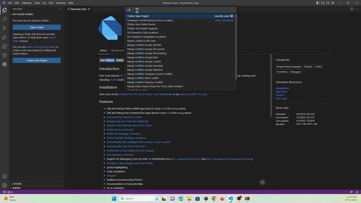Open Chrome from the taskbar
The image size is (361, 203).
pos(214,198)
